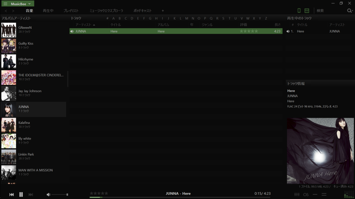
Task: Click the JUNNA Here album artwork
Action: coord(320,151)
